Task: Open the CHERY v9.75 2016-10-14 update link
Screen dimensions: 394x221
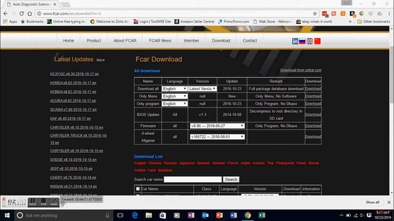Action: (73, 177)
